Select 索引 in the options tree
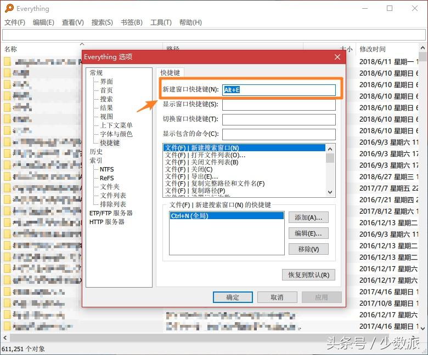This screenshot has width=428, height=355. [96, 160]
